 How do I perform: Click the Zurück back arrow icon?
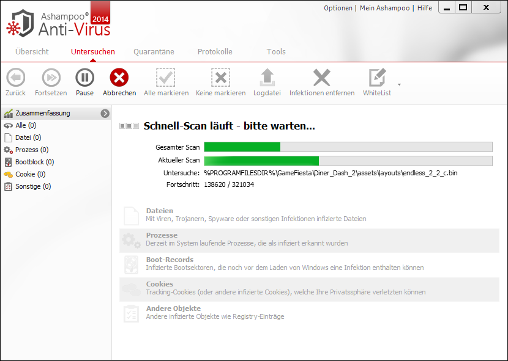click(15, 78)
